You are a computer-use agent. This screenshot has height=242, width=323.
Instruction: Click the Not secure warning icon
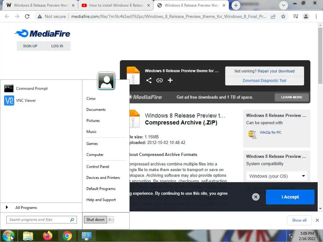coord(40,16)
